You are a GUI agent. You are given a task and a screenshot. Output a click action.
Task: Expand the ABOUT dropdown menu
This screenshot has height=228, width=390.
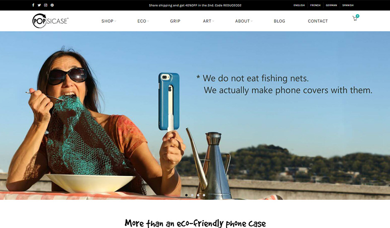point(244,21)
